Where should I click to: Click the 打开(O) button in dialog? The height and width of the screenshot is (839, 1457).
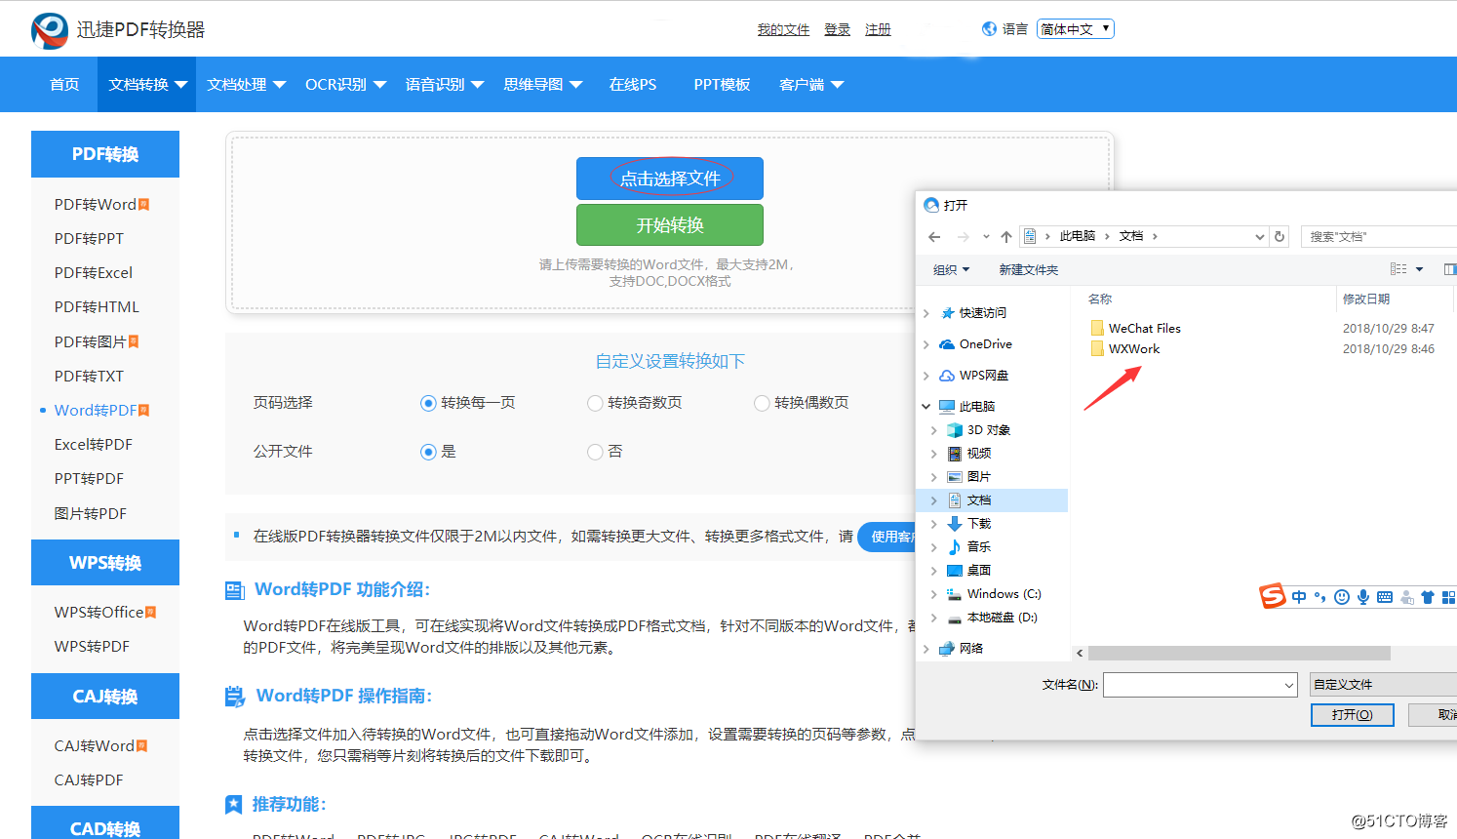(x=1353, y=715)
